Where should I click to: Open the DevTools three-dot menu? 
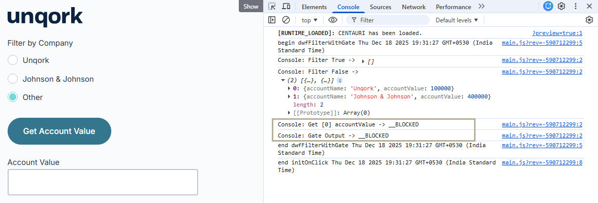click(x=576, y=6)
